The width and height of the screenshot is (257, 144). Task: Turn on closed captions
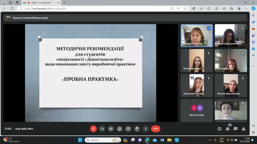pos(111,129)
